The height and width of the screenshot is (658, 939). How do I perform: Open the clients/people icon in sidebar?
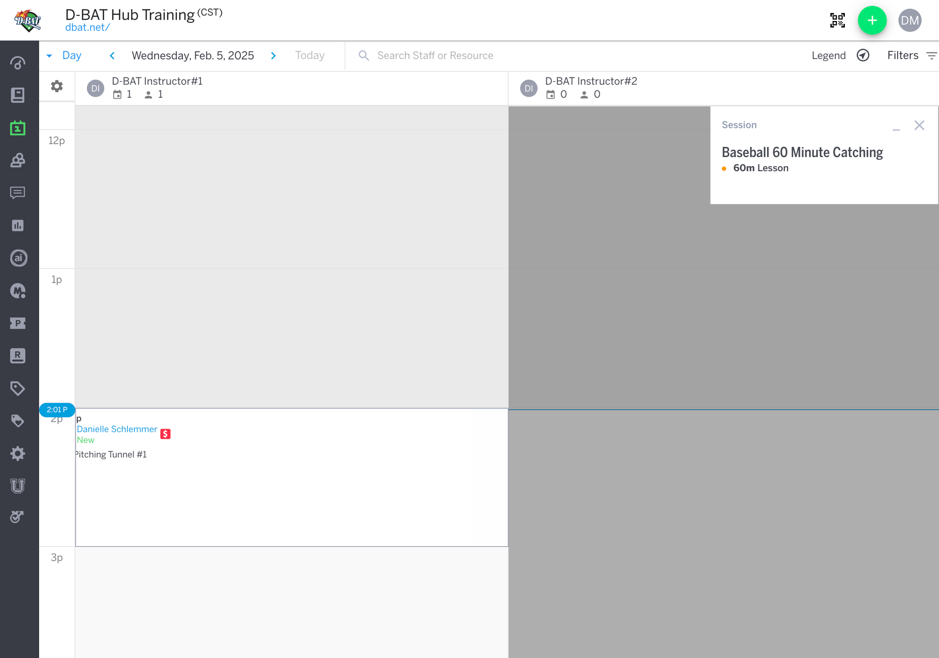18,160
